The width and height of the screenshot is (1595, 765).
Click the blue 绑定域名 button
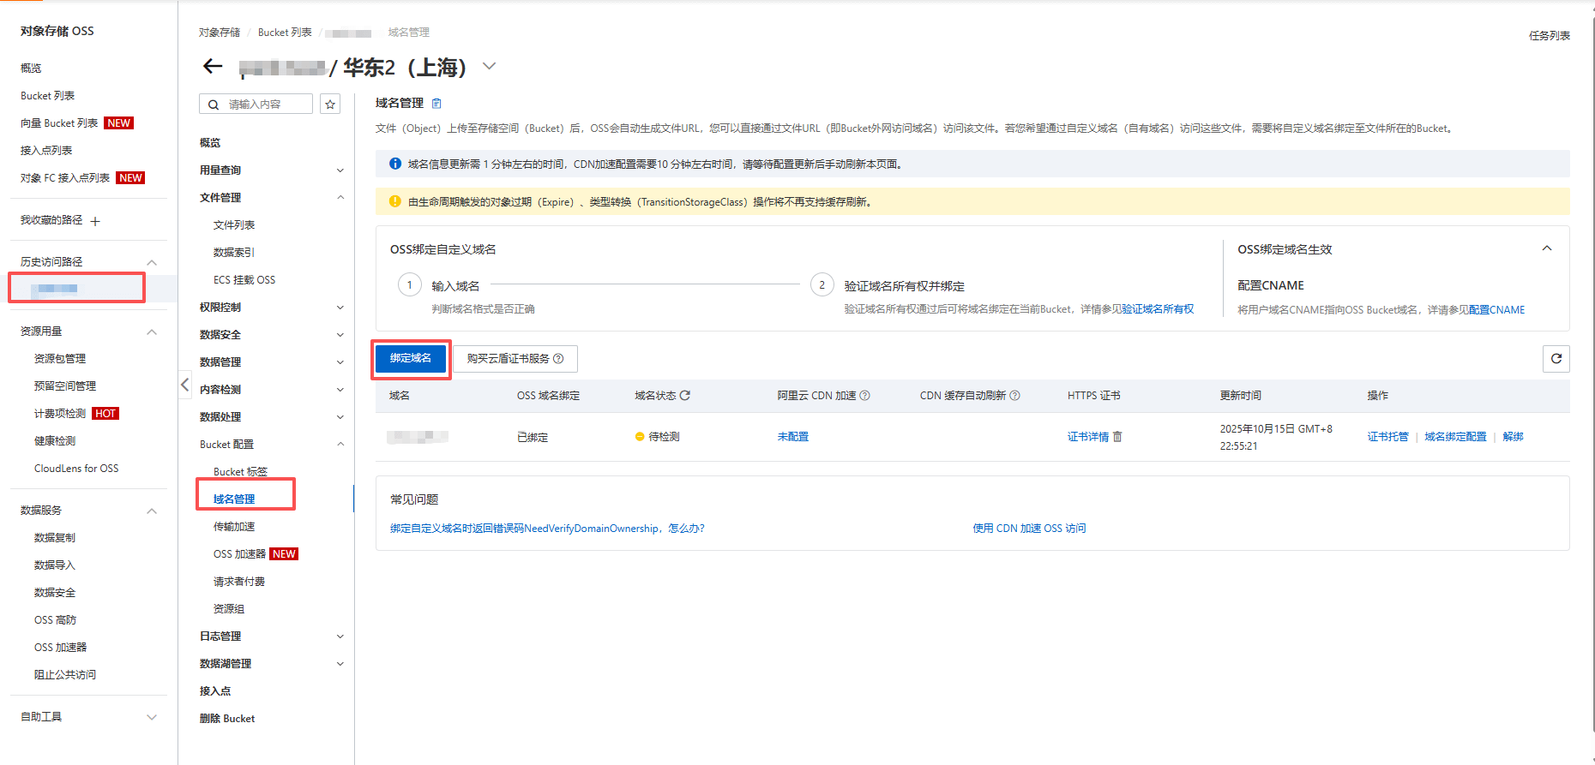point(411,358)
